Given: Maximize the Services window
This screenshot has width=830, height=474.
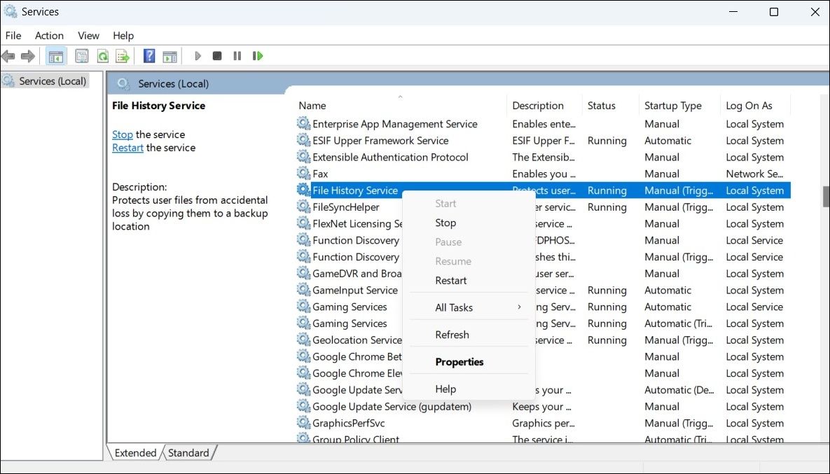Looking at the screenshot, I should 774,12.
